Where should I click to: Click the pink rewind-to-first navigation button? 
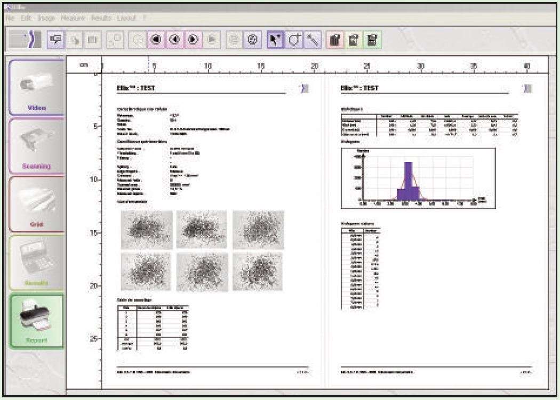coord(155,39)
